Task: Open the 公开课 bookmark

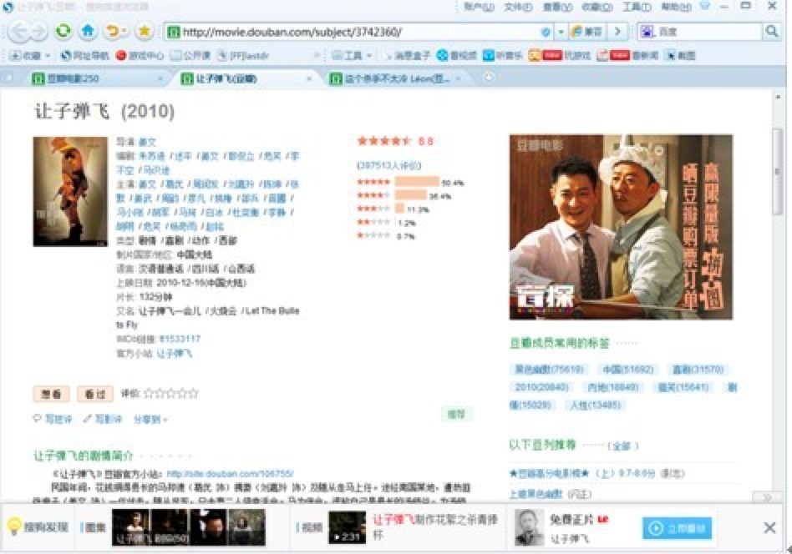Action: (x=190, y=56)
